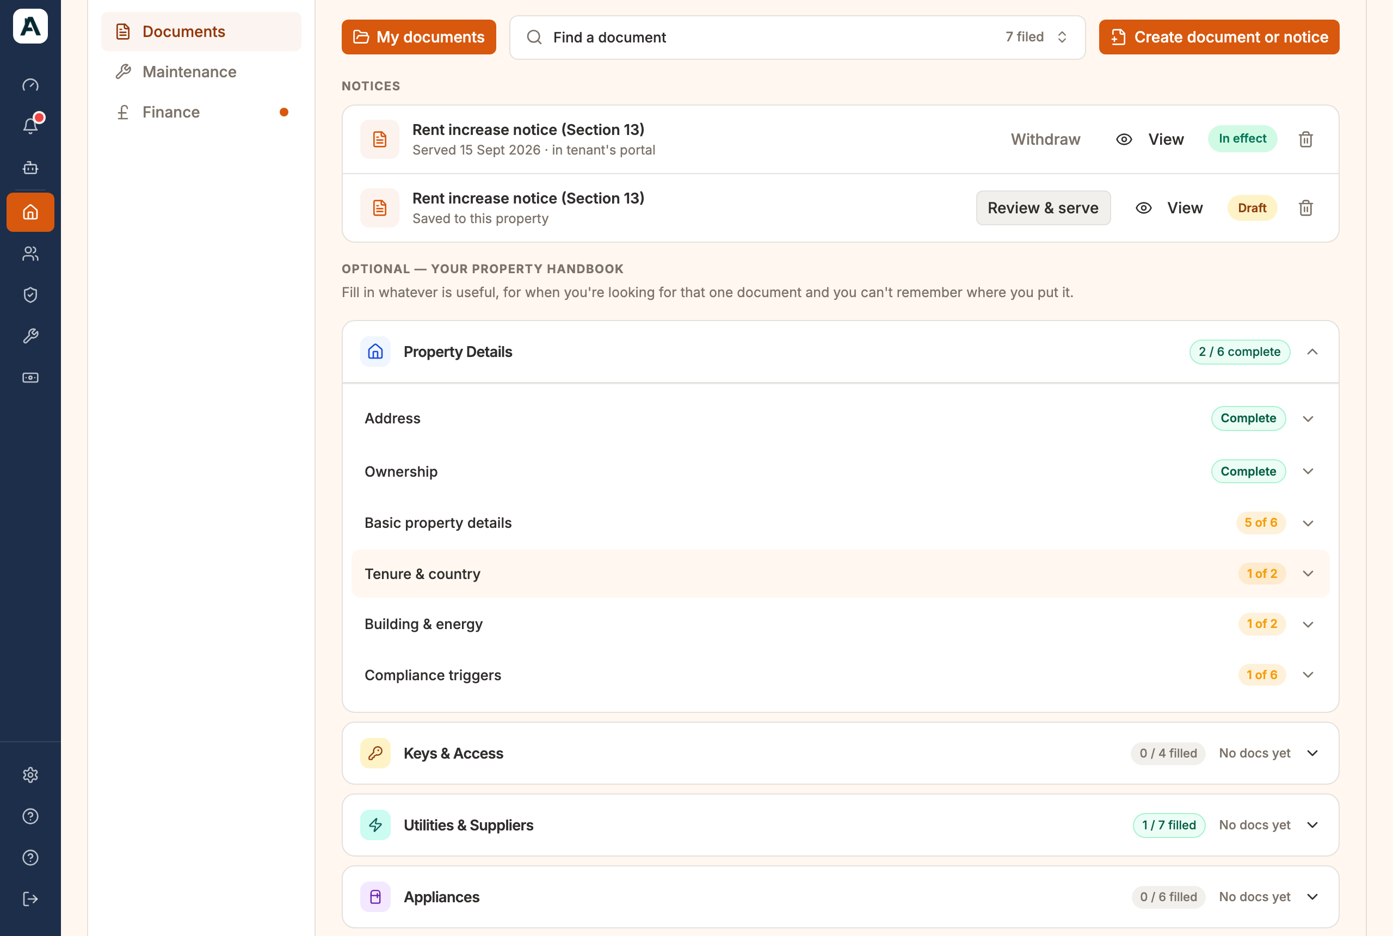Delete the draft rent increase notice

(x=1305, y=208)
